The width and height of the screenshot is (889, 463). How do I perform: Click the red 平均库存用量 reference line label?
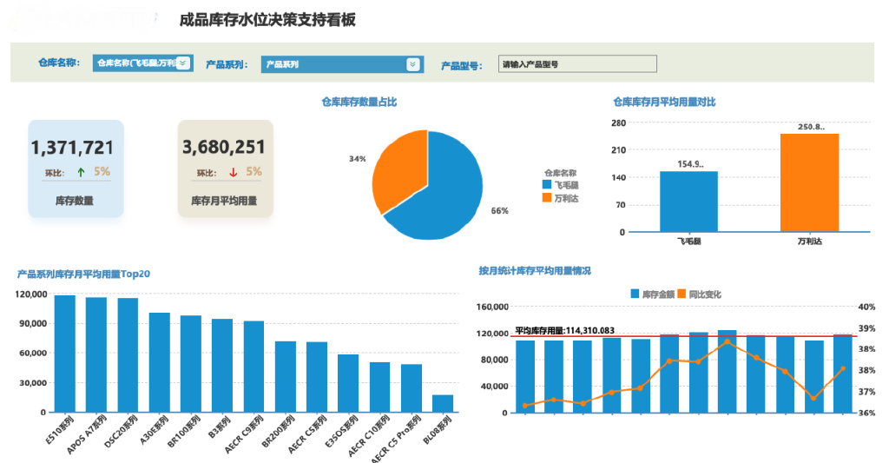coord(564,330)
